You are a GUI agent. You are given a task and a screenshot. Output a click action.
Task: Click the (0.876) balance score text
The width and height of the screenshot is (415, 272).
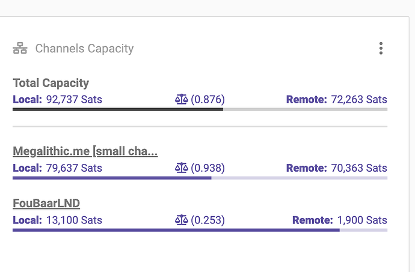click(207, 100)
